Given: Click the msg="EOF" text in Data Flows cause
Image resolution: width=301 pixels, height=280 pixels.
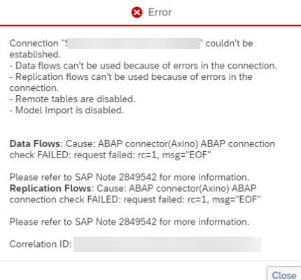Looking at the screenshot, I should click(186, 155).
